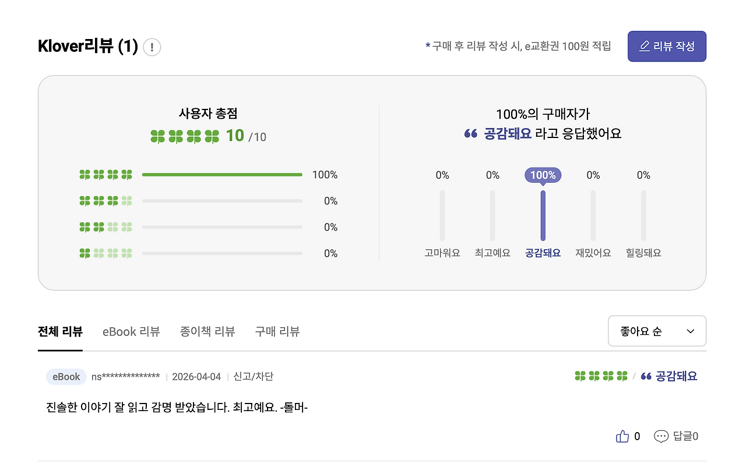This screenshot has height=474, width=746.
Task: Click the 공감돼요 vertical bar in the chart
Action: tap(543, 215)
